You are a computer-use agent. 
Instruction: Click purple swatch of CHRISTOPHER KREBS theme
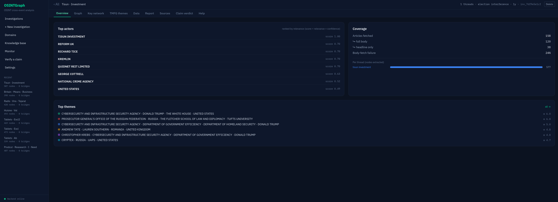tap(59, 135)
